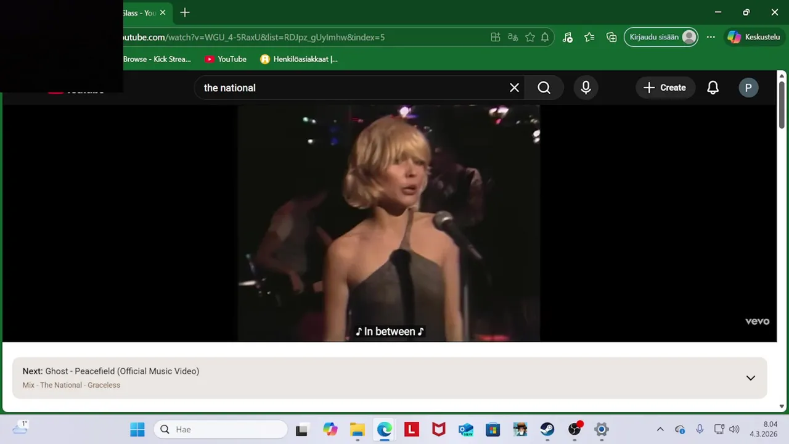
Task: Click the system tray microphone icon
Action: [700, 429]
